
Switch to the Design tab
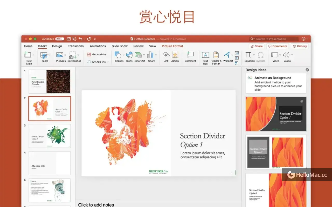[x=57, y=46]
